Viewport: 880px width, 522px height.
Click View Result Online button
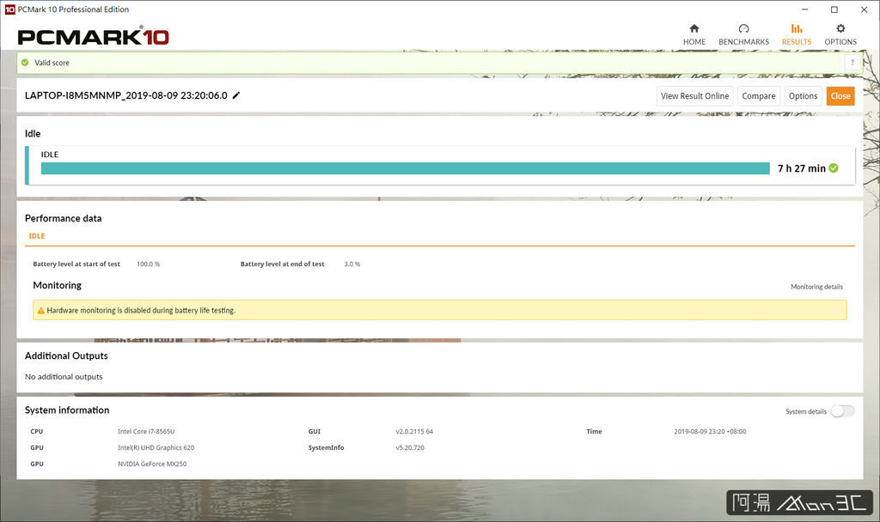point(694,96)
